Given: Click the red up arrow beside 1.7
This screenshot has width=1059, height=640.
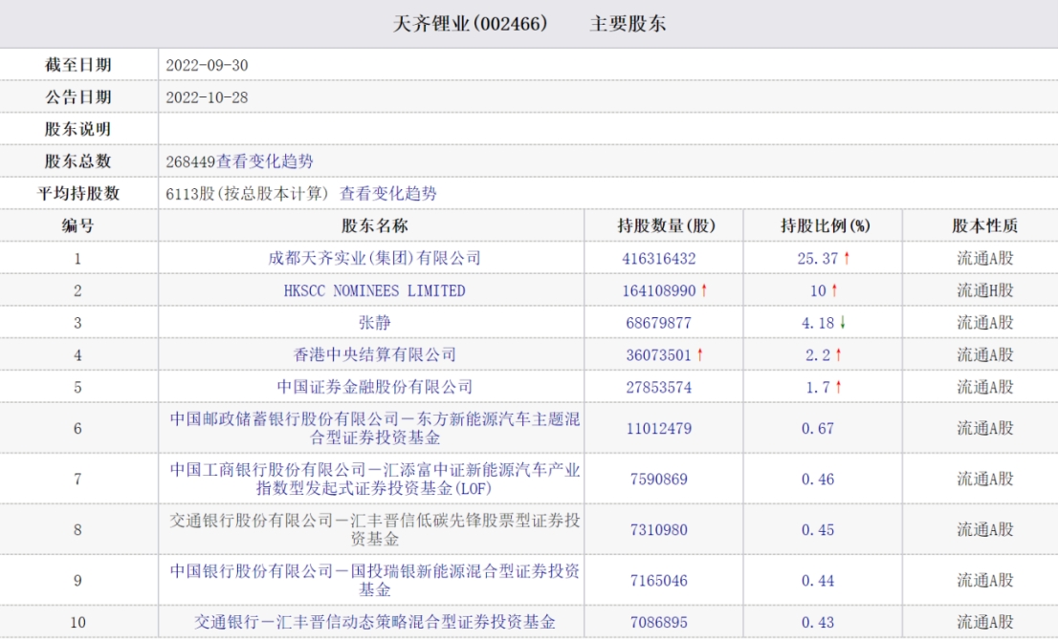Looking at the screenshot, I should pyautogui.click(x=838, y=388).
